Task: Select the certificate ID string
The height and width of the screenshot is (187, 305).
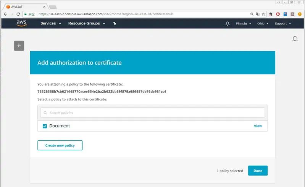Action: click(102, 91)
